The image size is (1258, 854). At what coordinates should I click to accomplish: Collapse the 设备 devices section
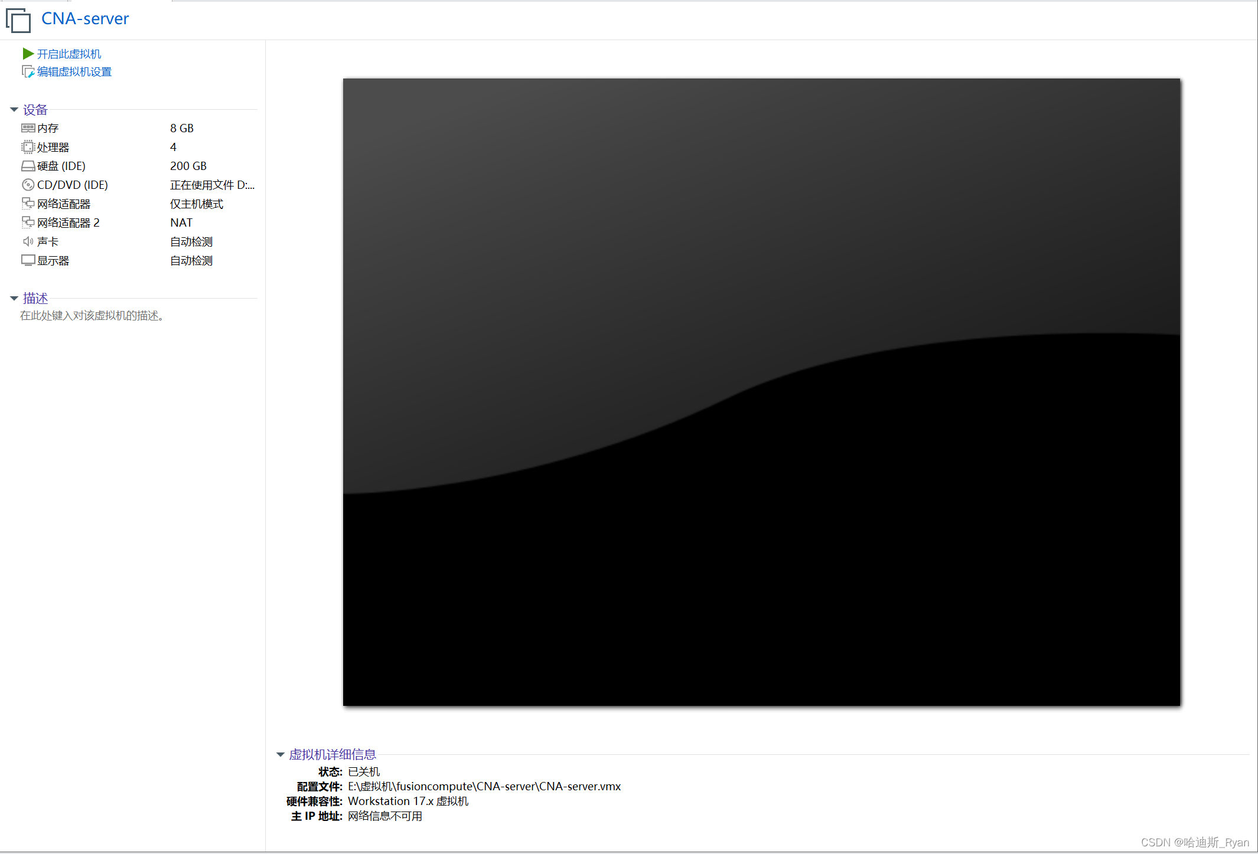coord(14,110)
